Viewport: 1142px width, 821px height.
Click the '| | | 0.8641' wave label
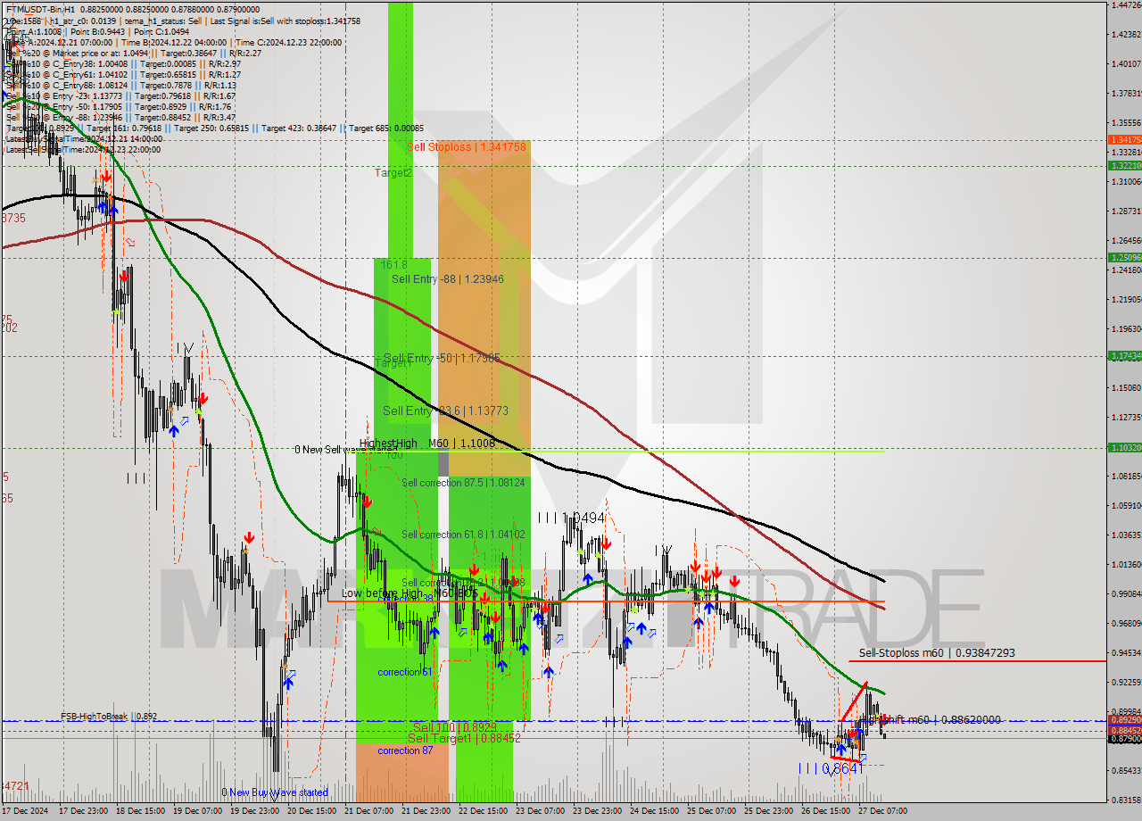click(832, 767)
